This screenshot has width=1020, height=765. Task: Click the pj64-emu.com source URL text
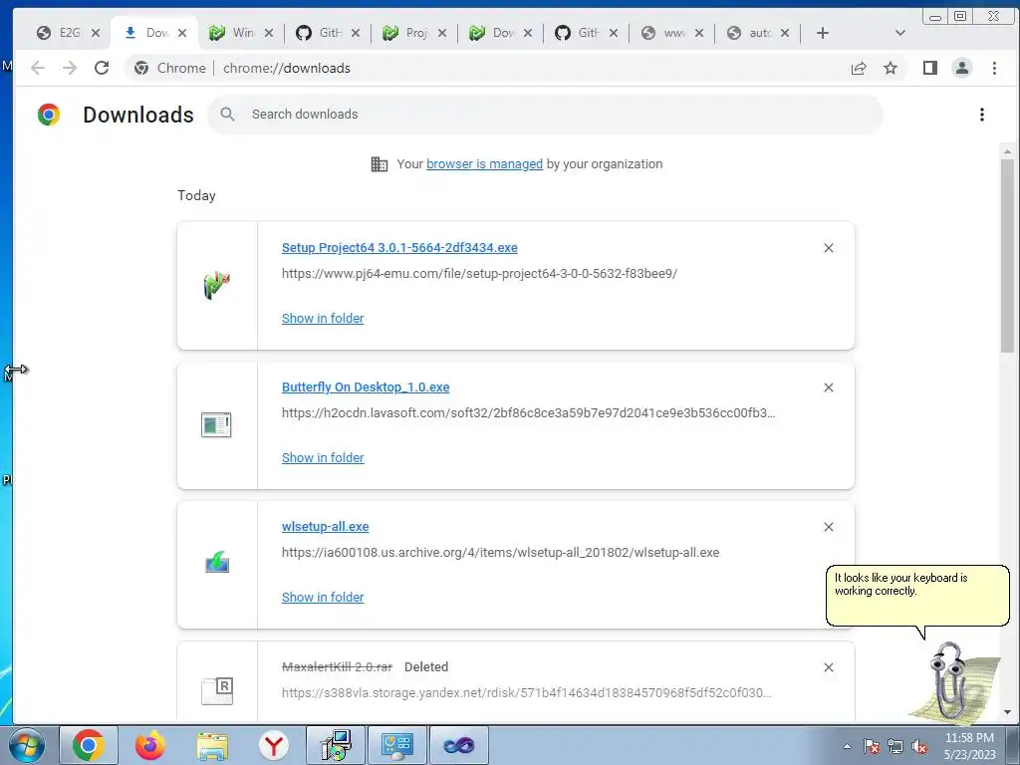pos(479,274)
